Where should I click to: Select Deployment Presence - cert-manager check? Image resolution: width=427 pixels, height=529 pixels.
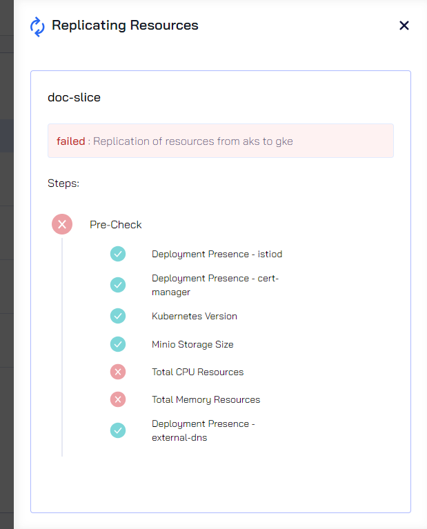click(215, 285)
